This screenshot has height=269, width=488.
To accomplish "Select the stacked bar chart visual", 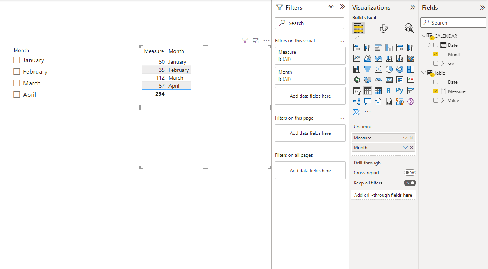I will [x=356, y=48].
